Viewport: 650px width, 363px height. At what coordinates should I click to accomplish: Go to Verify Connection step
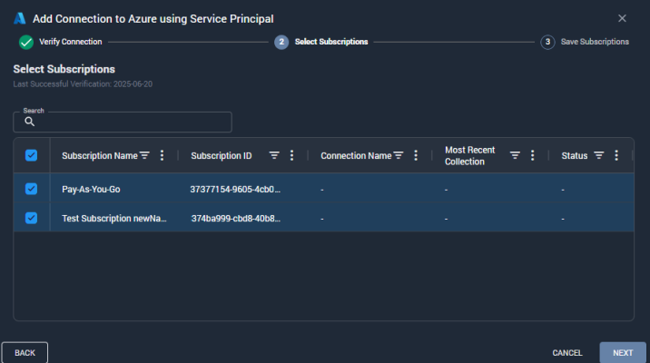(x=61, y=42)
